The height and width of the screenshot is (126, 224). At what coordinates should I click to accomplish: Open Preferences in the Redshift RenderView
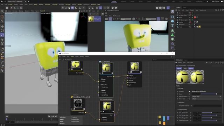[117, 16]
